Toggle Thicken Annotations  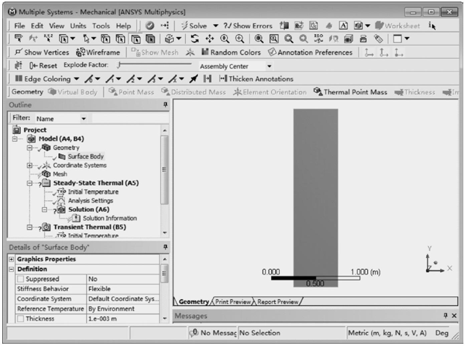coord(256,79)
